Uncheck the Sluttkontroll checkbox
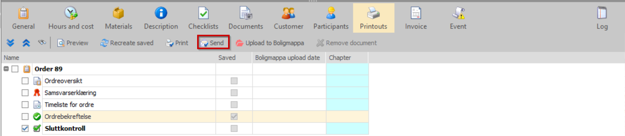 [25, 128]
